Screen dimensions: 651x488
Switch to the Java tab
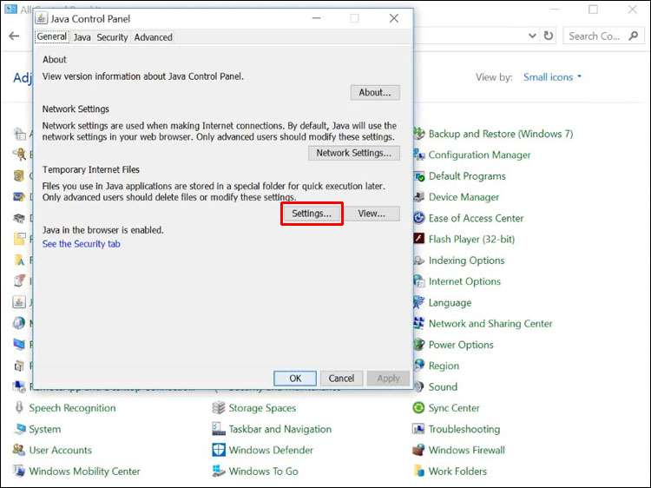82,37
